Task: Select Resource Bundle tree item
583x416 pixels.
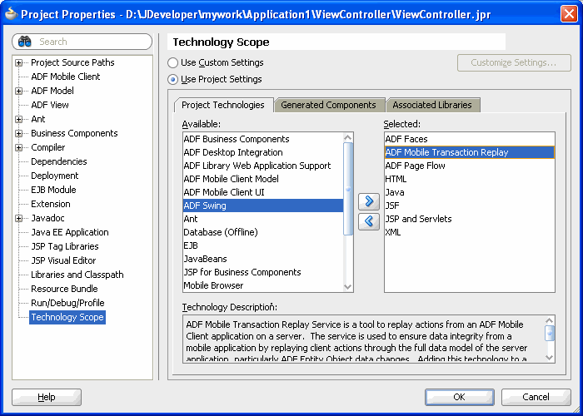Action: pos(64,289)
